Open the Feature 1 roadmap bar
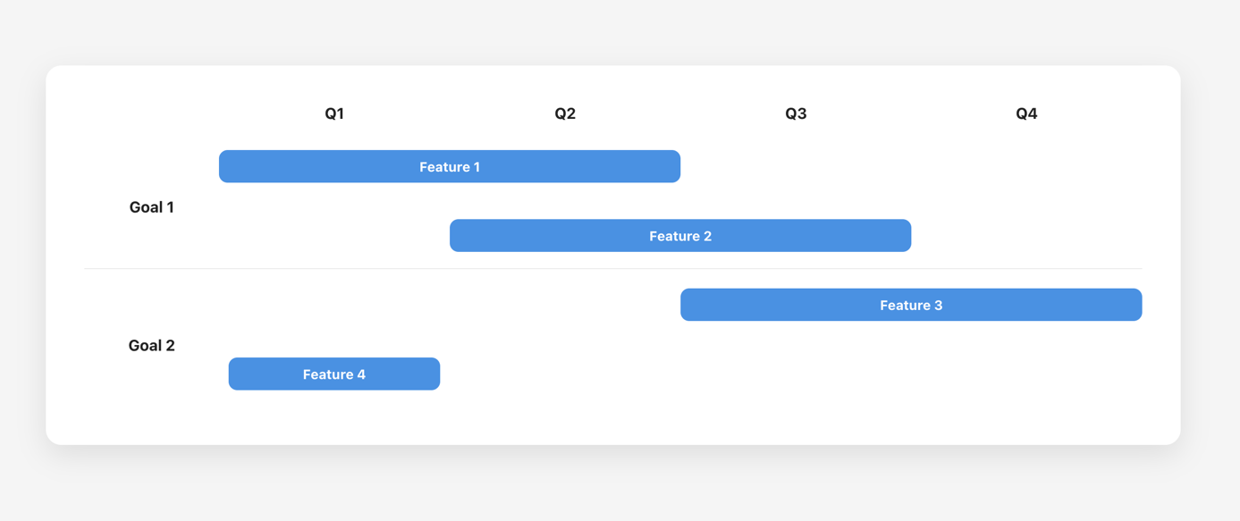Viewport: 1240px width, 521px height. pos(450,167)
